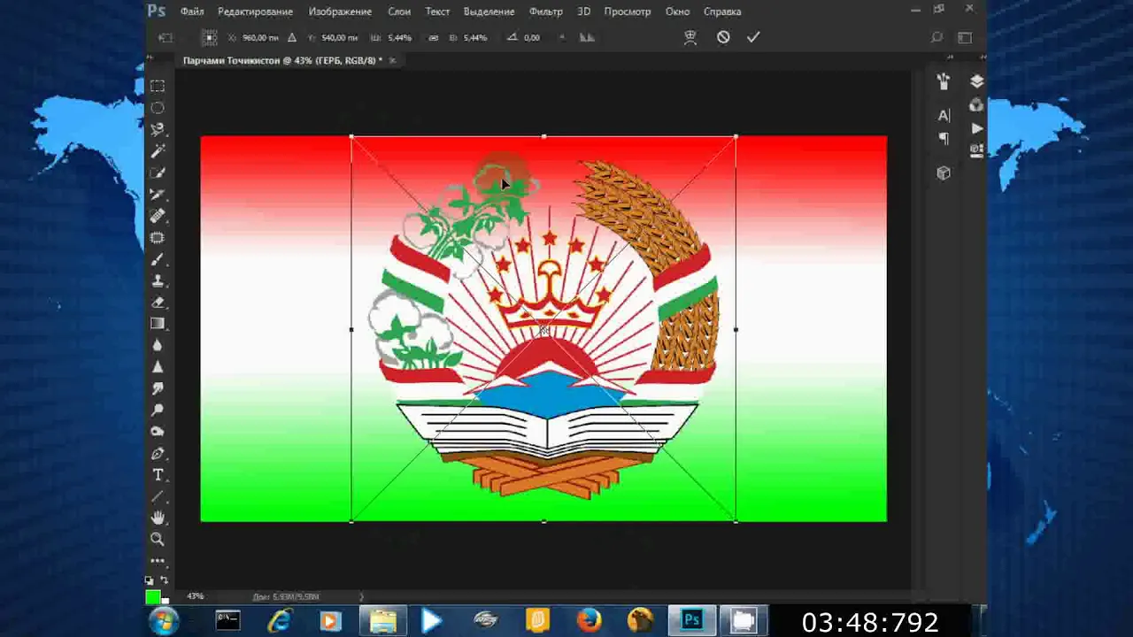Screen dimensions: 1133x637
Task: Swap foreground and background colors
Action: pos(164,580)
